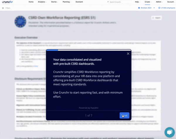Click the tour progress bar
The image size is (176, 139).
(x=89, y=50)
